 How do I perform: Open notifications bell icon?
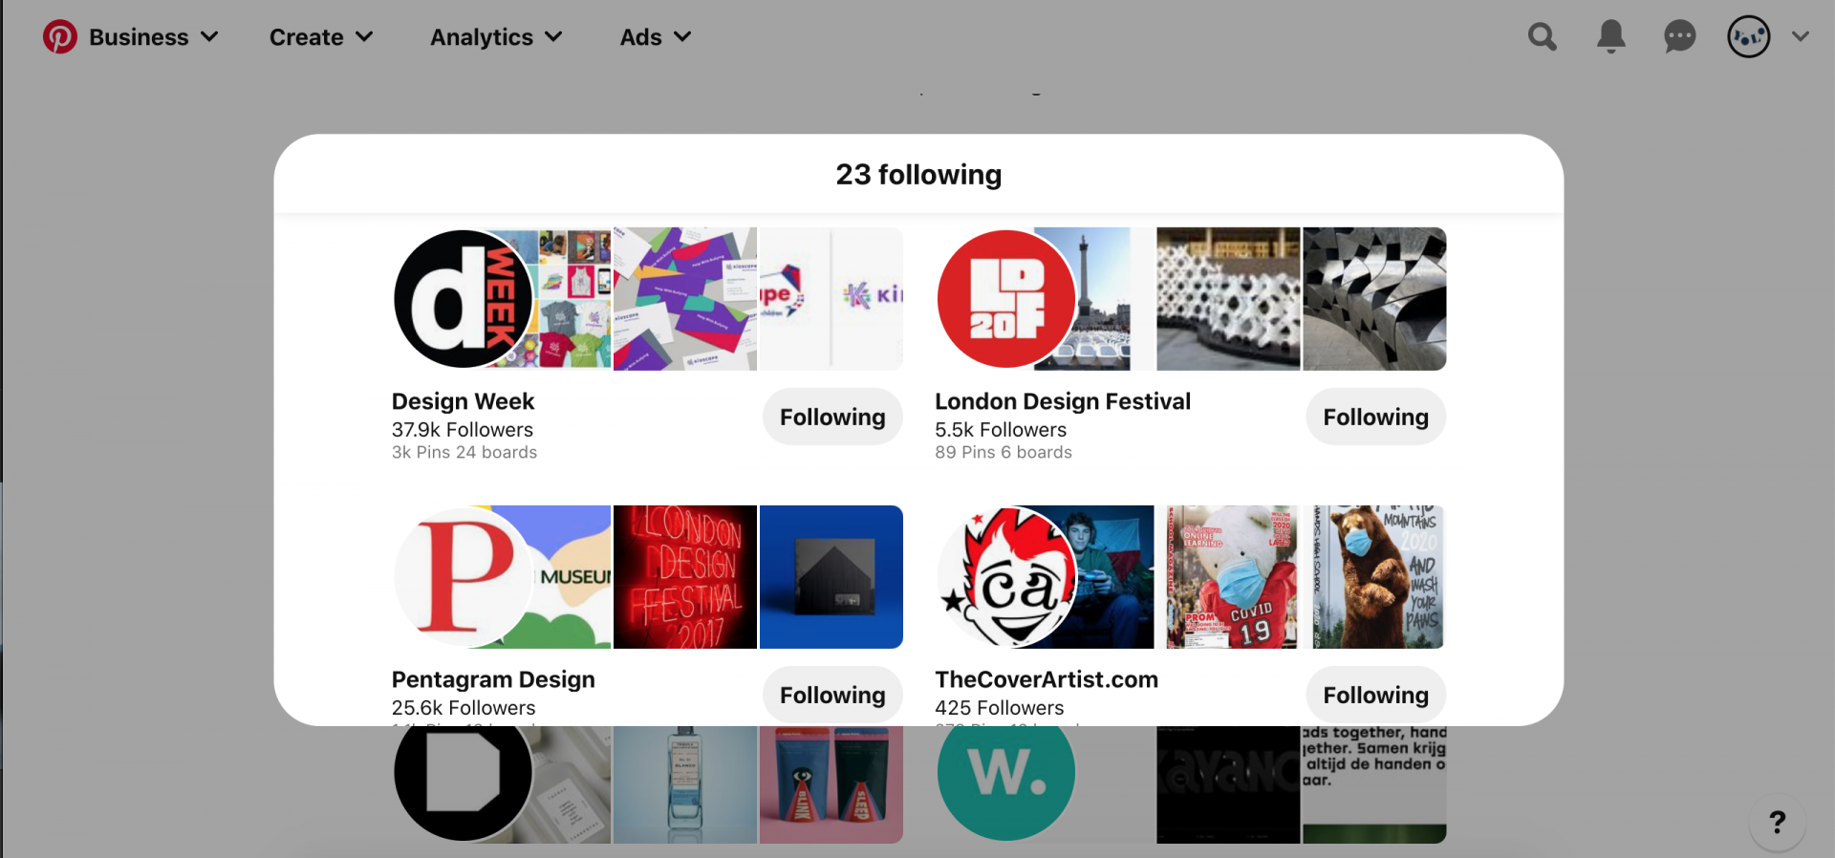1611,37
